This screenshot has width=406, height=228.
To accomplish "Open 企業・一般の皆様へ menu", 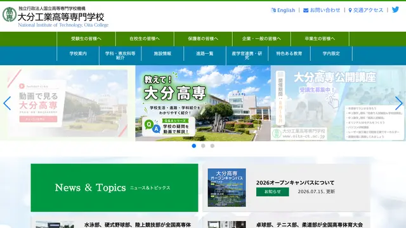I will coord(261,39).
